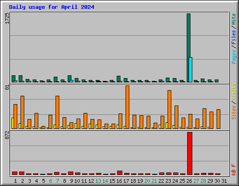Screen dimensions: 239x186
Task: Select the tall red KB bar on day 26
Action: point(190,153)
